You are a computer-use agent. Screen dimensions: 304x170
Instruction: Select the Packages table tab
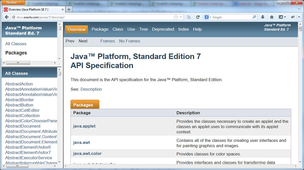(x=85, y=105)
